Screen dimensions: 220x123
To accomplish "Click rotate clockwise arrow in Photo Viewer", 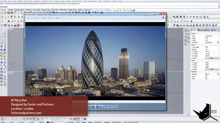I will (110, 106).
